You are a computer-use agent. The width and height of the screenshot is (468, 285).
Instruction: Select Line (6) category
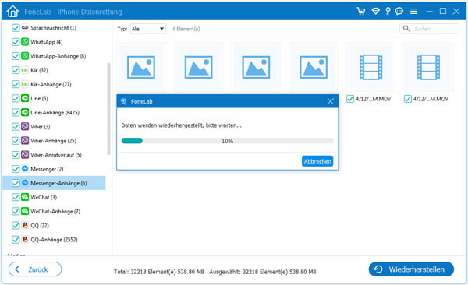click(x=39, y=98)
